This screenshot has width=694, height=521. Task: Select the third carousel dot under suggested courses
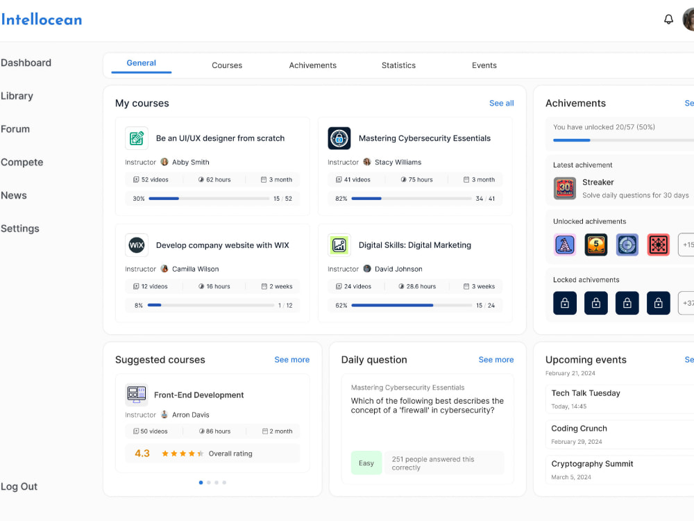point(217,483)
